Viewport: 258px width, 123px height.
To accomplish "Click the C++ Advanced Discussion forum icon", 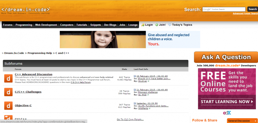I will [x=8, y=78].
